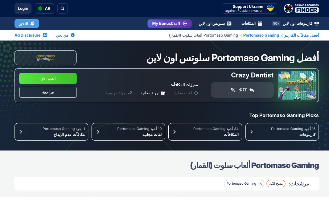Click the Portomaso Gaming filter chip label
This screenshot has height=197, width=329.
(241, 184)
